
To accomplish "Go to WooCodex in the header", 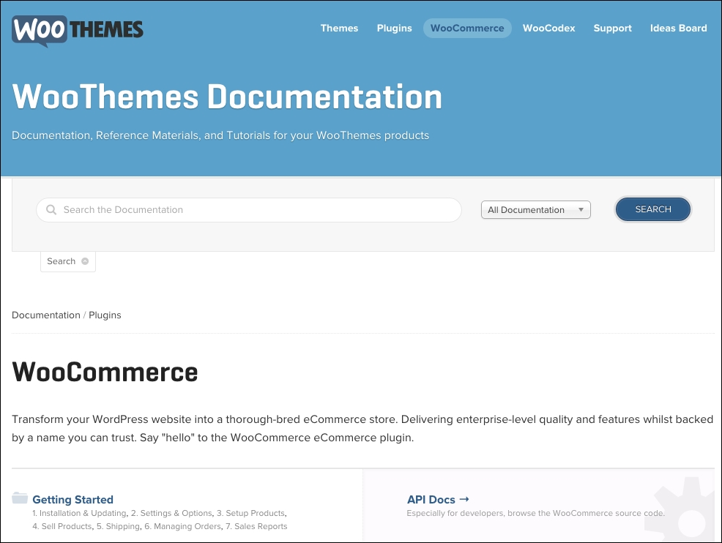I will tap(549, 28).
